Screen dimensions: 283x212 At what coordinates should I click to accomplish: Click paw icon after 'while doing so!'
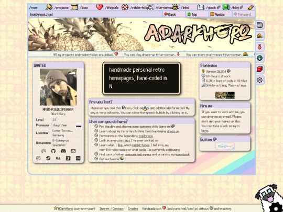pyautogui.click(x=173, y=126)
